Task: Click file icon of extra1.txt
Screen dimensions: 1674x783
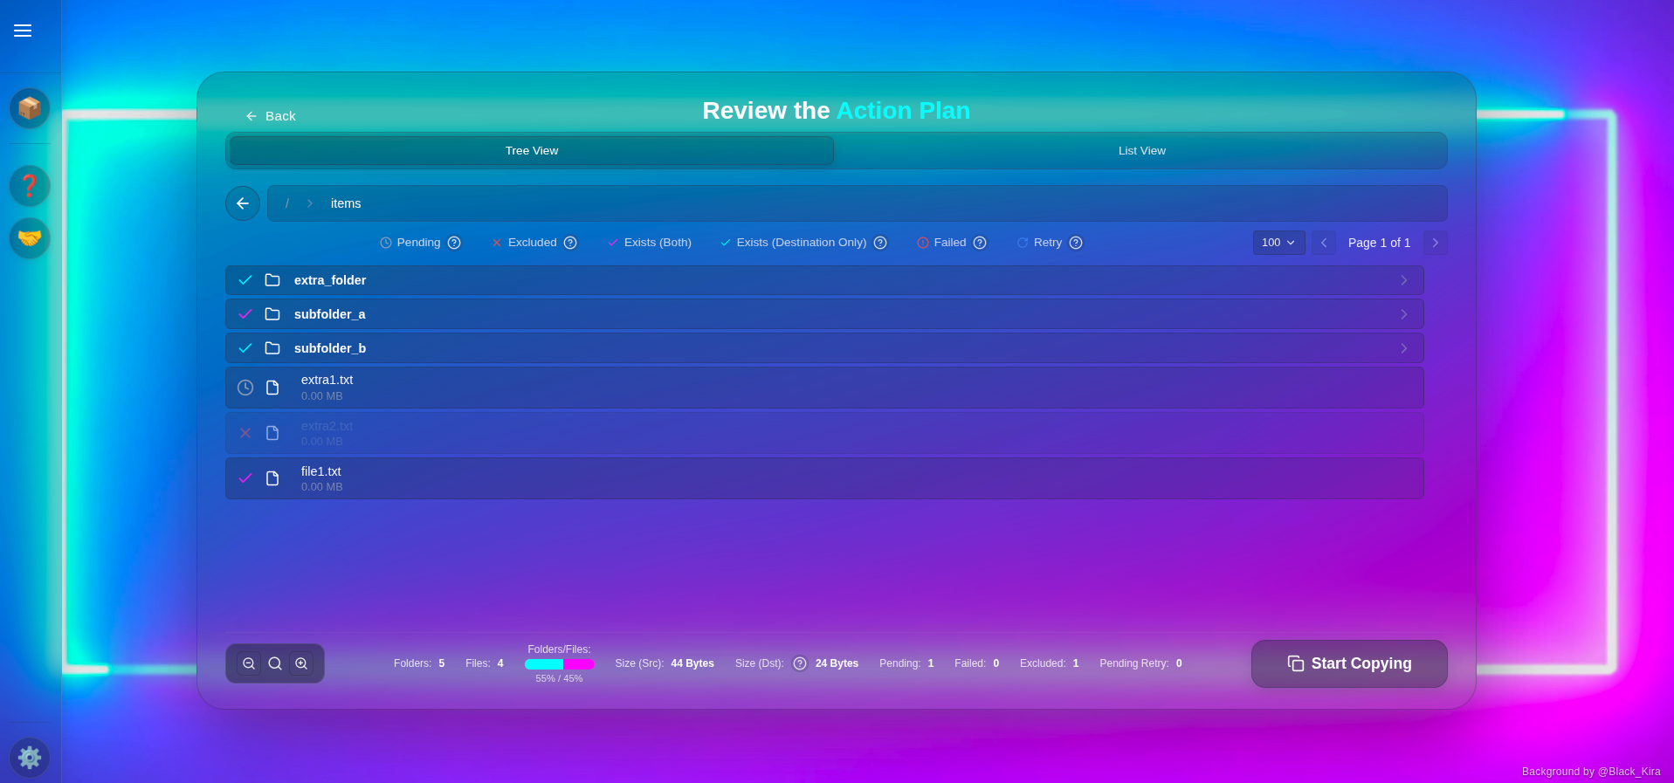Action: tap(272, 388)
